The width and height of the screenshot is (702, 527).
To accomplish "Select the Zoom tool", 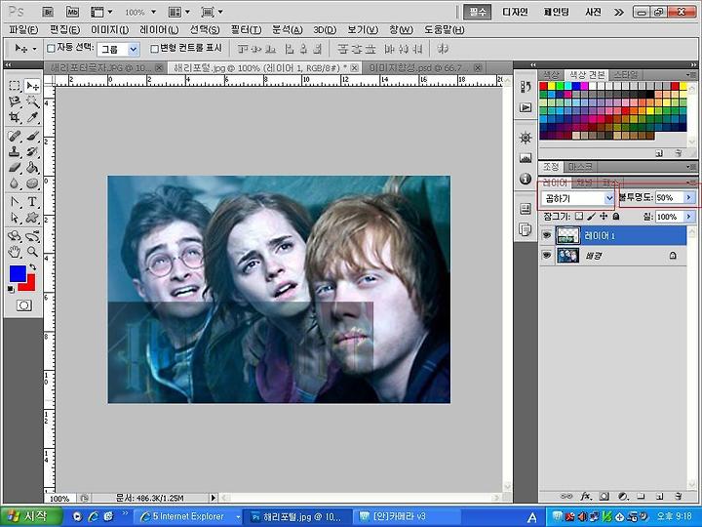I will coord(32,252).
